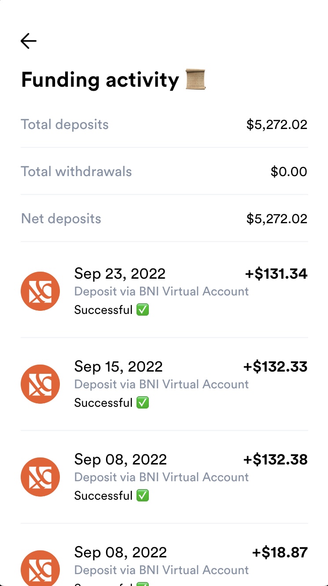
Task: Click BNI logo for $132.38 deposit
Action: coord(41,477)
